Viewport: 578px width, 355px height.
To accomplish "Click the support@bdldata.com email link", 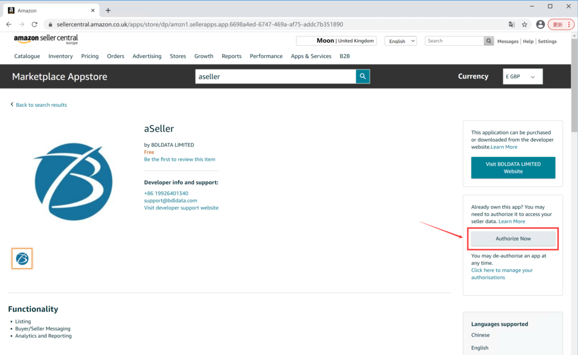I will pos(170,200).
